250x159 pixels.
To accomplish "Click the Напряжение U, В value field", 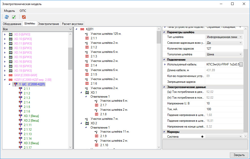I will point(224,104).
